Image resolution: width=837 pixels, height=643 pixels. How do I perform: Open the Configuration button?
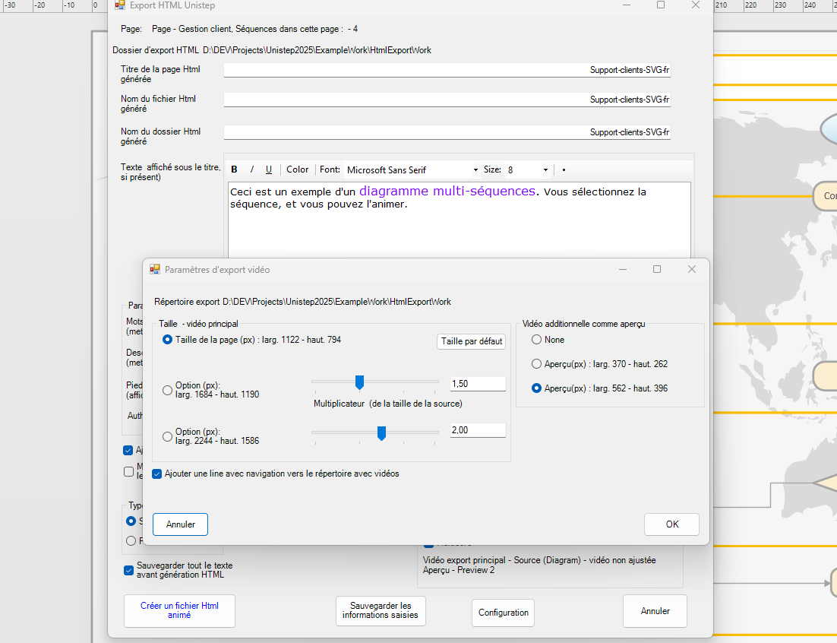coord(503,613)
